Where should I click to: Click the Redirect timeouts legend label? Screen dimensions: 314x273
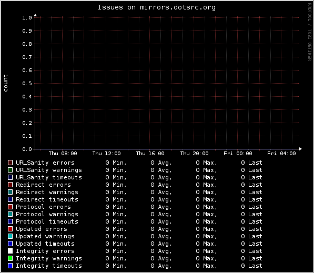(47, 199)
